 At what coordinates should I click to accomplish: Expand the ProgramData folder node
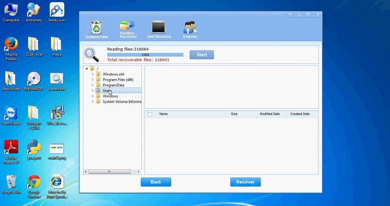click(93, 85)
